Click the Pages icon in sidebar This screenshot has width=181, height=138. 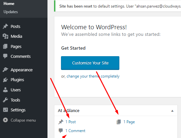5,46
